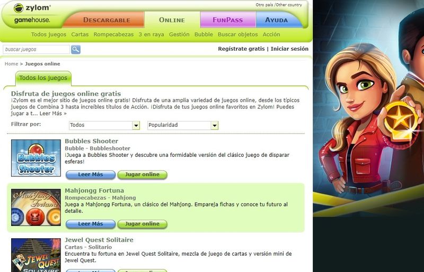The height and width of the screenshot is (272, 424).
Task: Click the character advertisement banner
Action: pyautogui.click(x=368, y=108)
